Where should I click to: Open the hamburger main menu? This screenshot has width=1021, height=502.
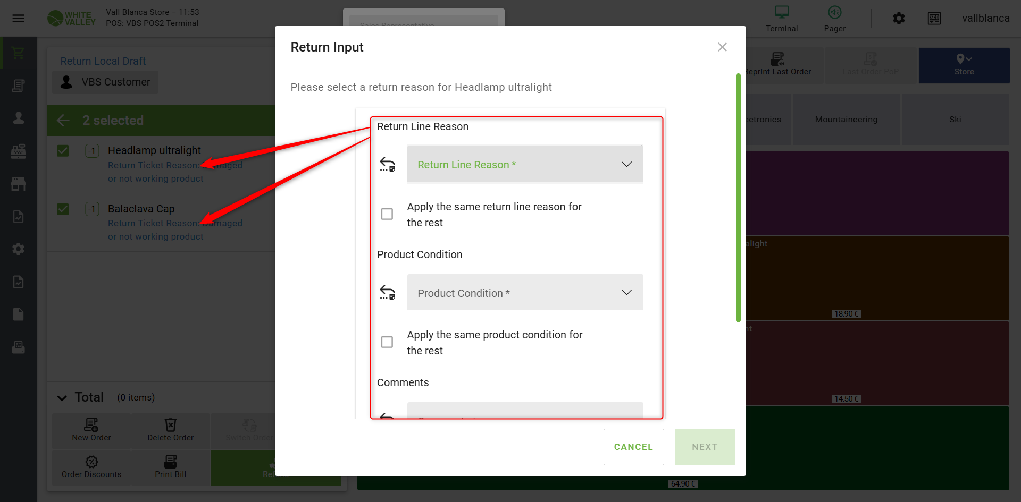[x=18, y=19]
